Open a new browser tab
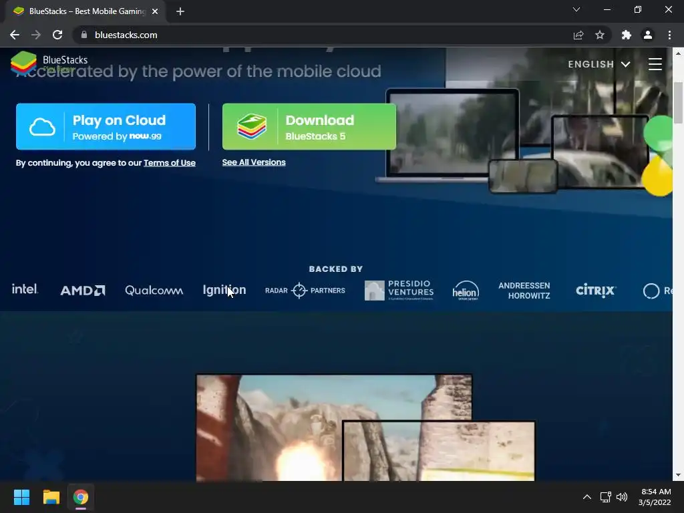This screenshot has height=513, width=684. [180, 11]
